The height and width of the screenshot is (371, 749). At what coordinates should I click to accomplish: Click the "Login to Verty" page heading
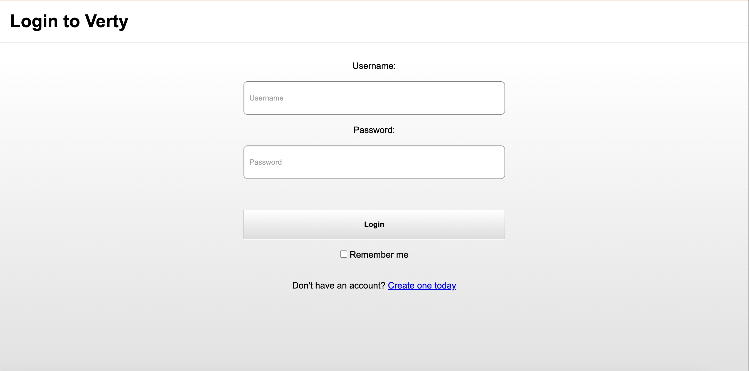click(69, 21)
